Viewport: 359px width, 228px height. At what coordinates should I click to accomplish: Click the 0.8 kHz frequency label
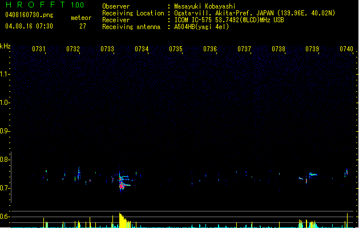click(x=4, y=160)
